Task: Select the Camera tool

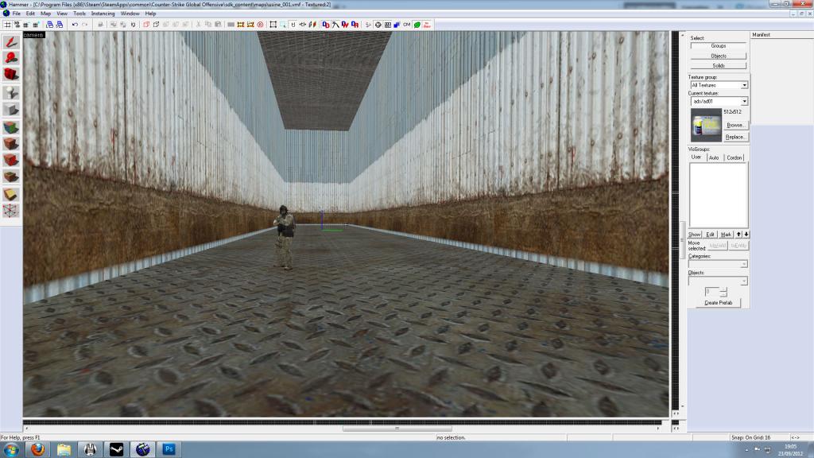Action: coord(11,74)
